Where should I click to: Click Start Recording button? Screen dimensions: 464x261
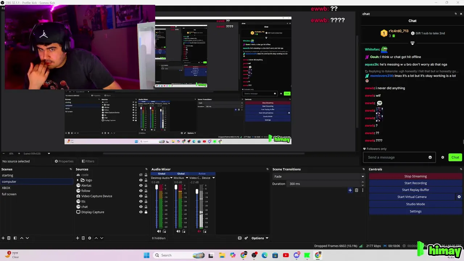pyautogui.click(x=415, y=183)
